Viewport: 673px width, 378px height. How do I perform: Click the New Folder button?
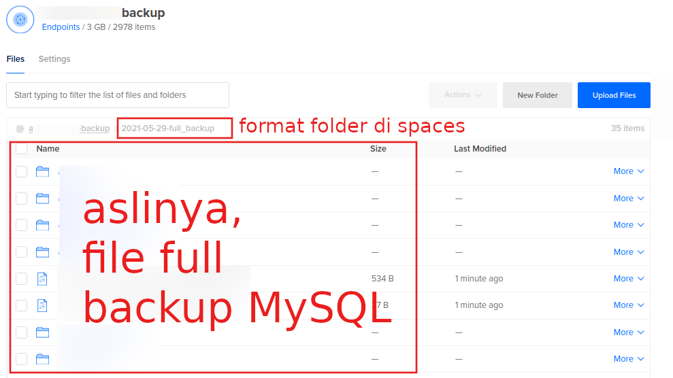538,95
